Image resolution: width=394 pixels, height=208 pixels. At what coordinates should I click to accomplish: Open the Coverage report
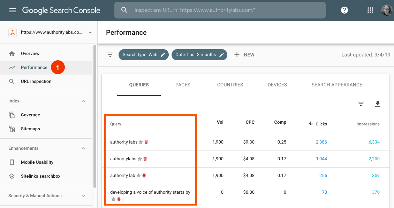[x=30, y=115]
